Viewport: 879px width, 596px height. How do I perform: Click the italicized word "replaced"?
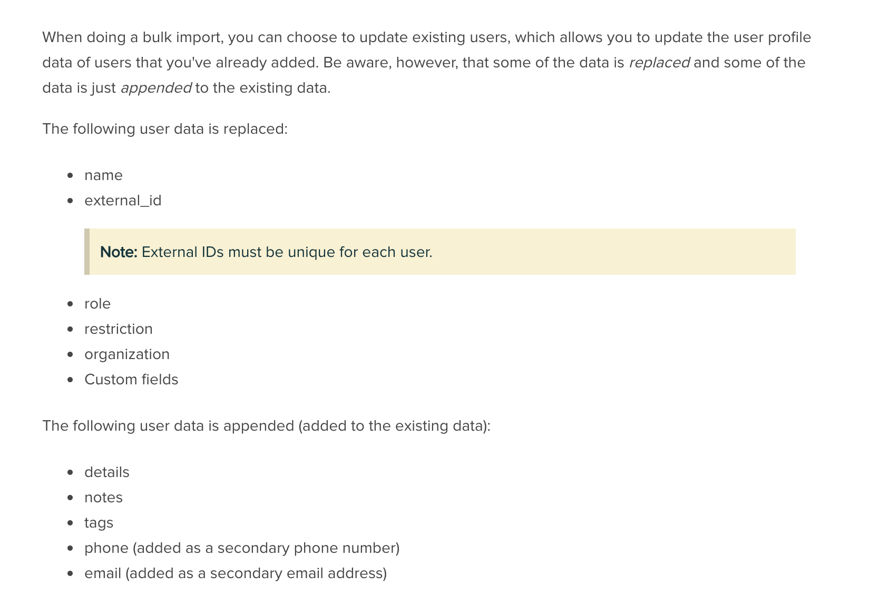(x=659, y=63)
